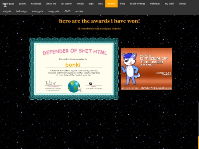Open the image pile page

54,11
